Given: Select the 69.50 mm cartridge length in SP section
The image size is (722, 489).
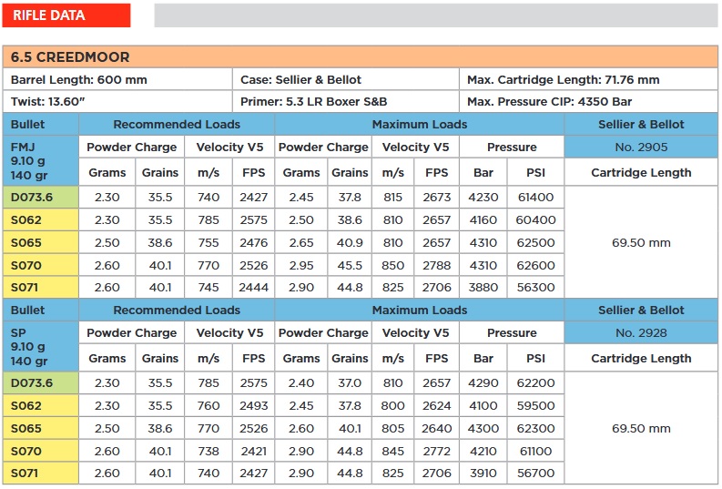Looking at the screenshot, I should click(x=641, y=428).
